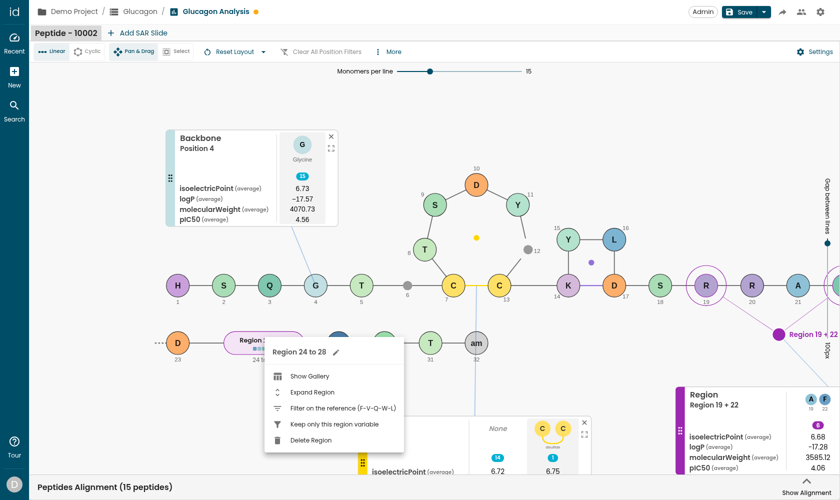Open the Reset Layout dropdown arrow
Viewport: 840px width, 500px height.
pos(263,52)
